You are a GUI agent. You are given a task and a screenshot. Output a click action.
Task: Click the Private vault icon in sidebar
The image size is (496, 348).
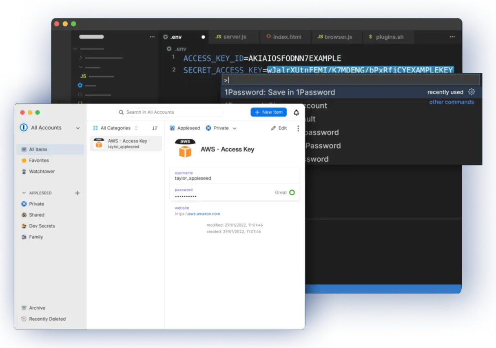click(x=24, y=204)
